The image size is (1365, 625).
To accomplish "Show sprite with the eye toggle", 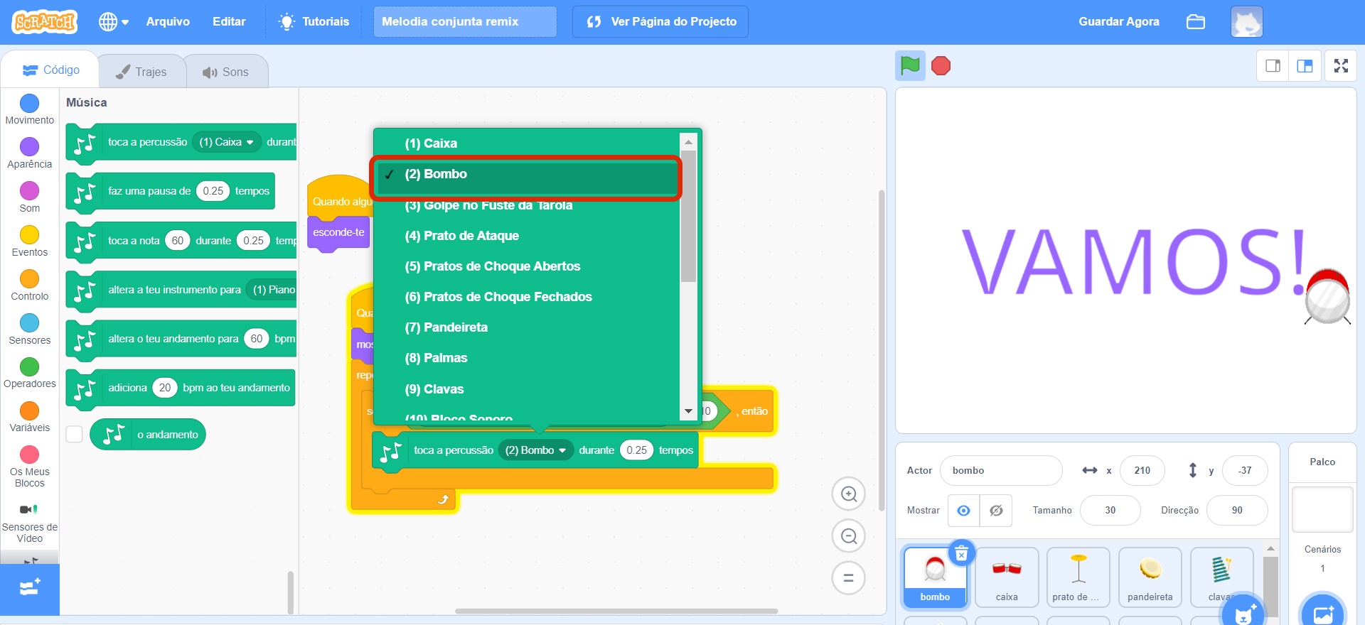I will (x=964, y=511).
